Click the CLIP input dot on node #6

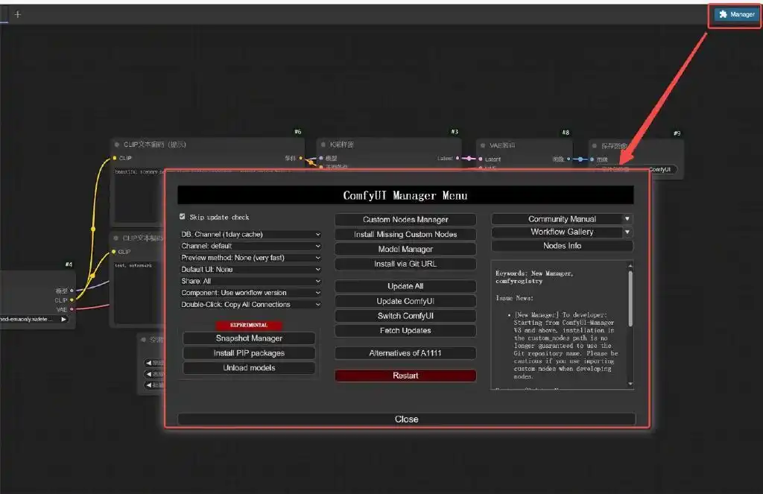click(x=114, y=158)
